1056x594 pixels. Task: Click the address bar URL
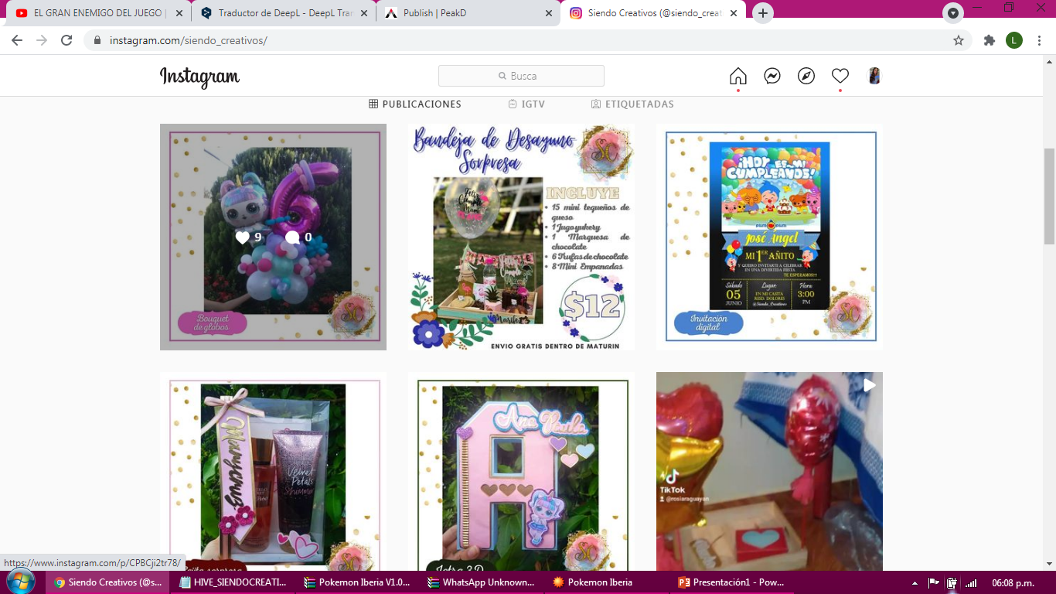tap(189, 40)
